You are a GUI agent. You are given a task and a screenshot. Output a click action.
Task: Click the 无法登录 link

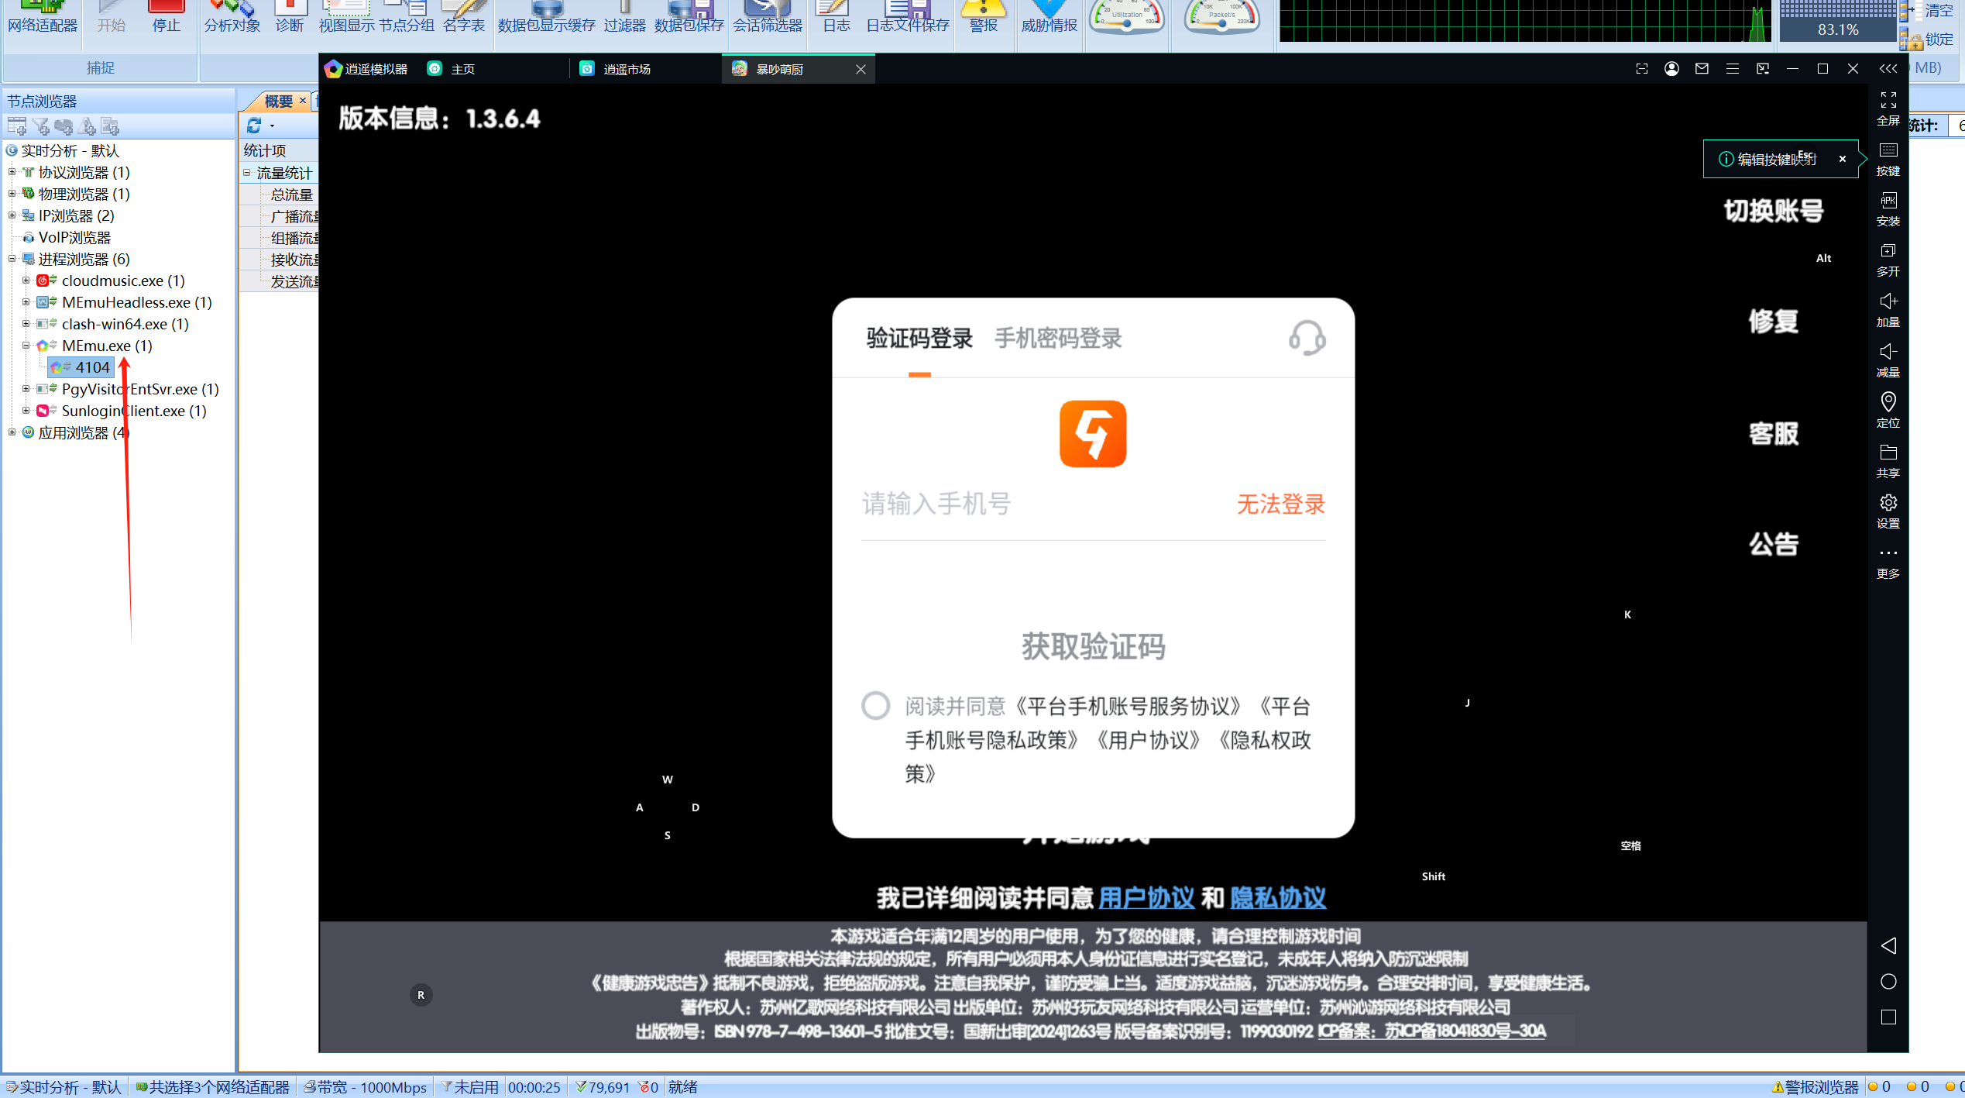(x=1280, y=504)
